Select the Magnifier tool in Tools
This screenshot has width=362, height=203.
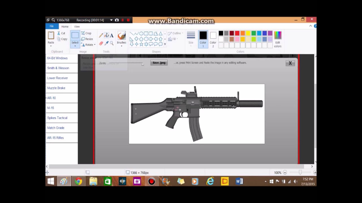click(112, 43)
